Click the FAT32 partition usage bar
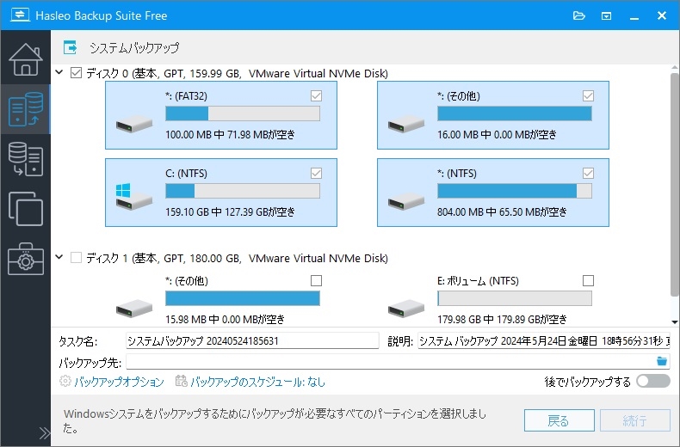 (x=243, y=113)
